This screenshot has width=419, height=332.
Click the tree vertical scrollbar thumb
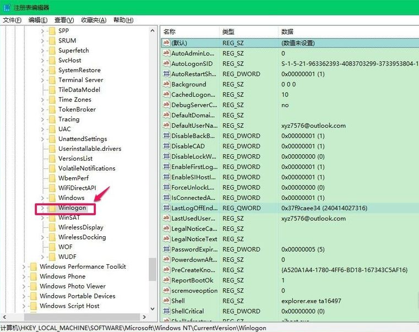[153, 269]
